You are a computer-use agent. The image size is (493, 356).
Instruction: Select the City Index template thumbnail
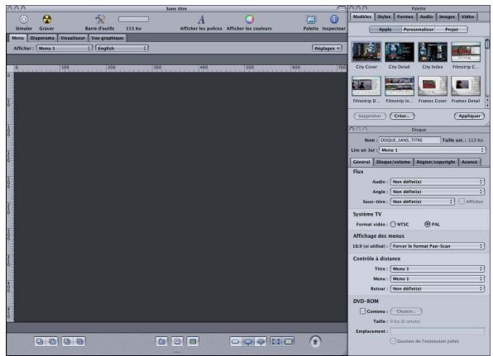point(433,52)
